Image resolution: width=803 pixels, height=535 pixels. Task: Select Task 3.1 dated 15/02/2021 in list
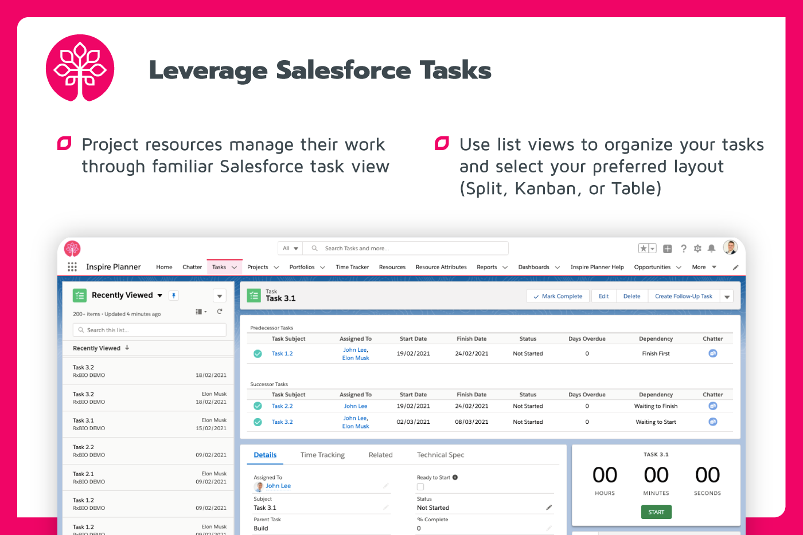coord(149,424)
